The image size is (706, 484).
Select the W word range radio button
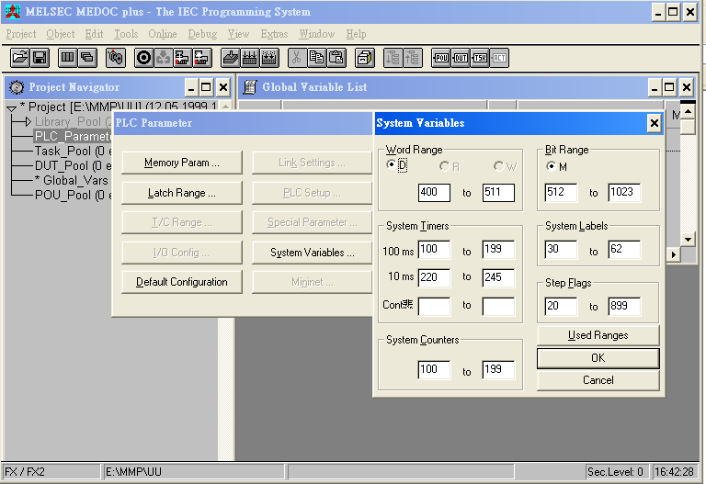pos(498,166)
